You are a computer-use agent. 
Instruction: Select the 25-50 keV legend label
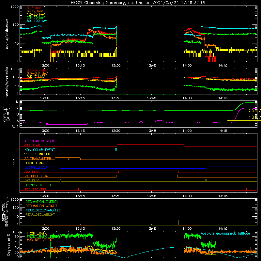(36, 18)
